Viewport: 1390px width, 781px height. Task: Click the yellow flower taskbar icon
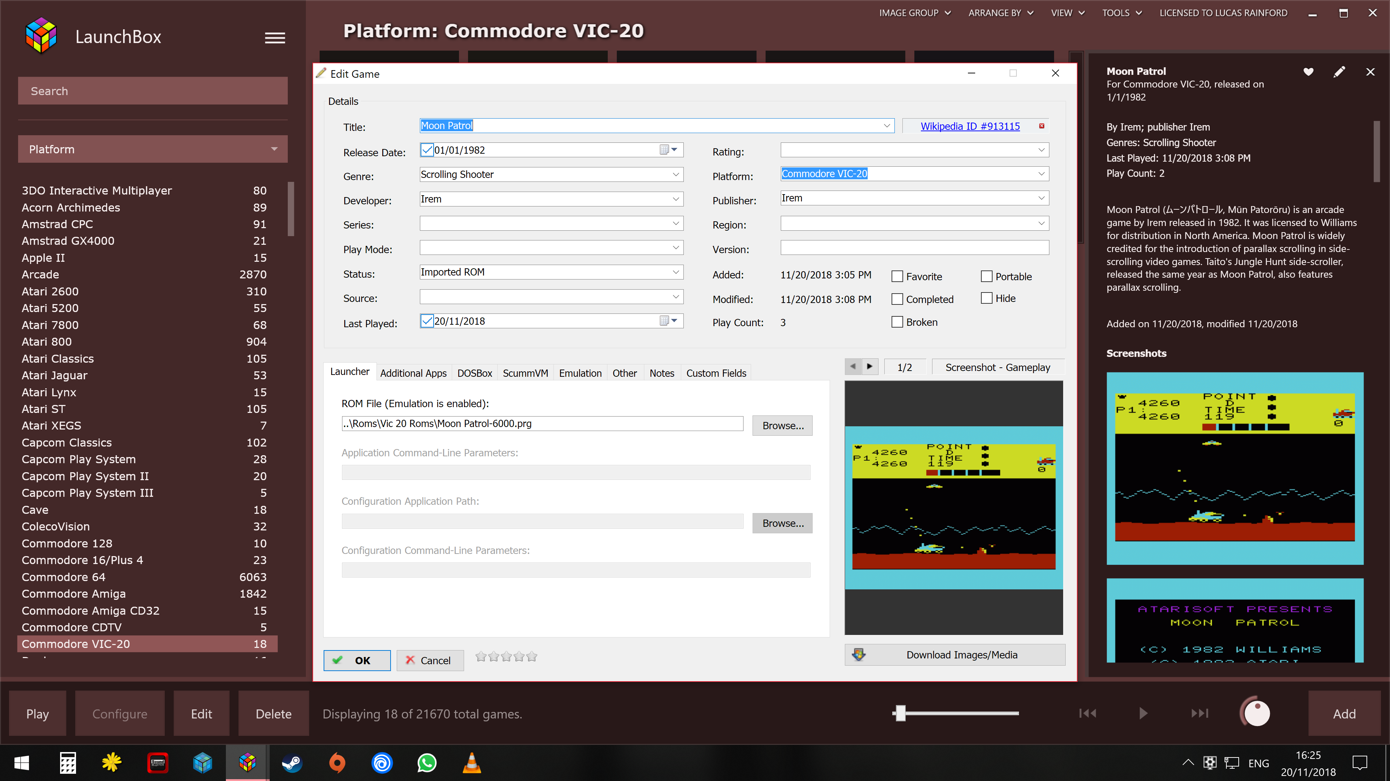pyautogui.click(x=112, y=763)
